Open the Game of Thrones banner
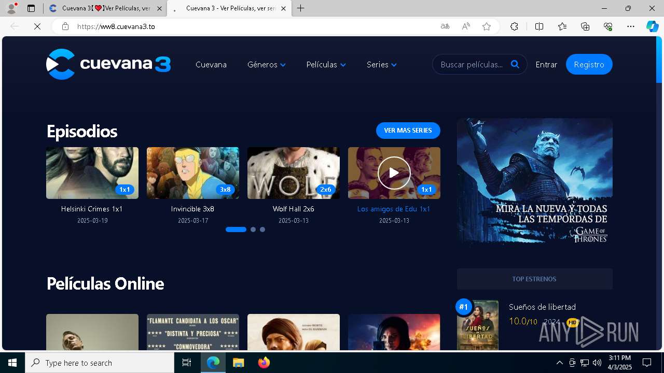664x373 pixels. tap(535, 183)
